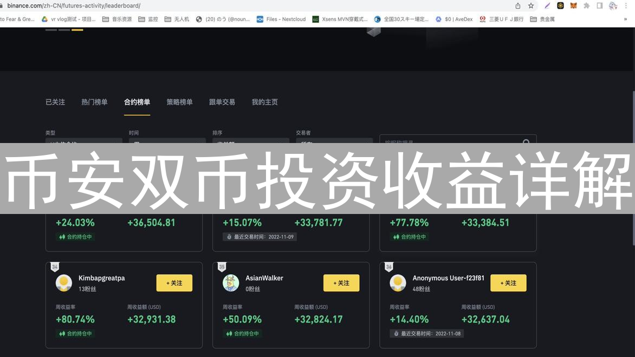Viewport: 635px width, 357px height.
Task: Open the Anonymous User-f23f81 trader name
Action: pos(448,278)
